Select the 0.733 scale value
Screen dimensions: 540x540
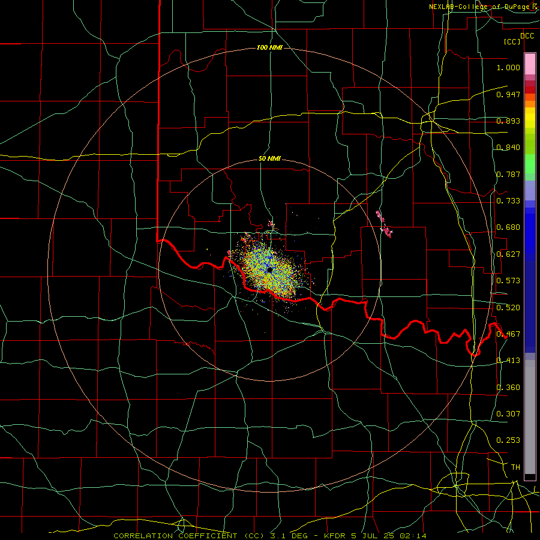point(508,200)
